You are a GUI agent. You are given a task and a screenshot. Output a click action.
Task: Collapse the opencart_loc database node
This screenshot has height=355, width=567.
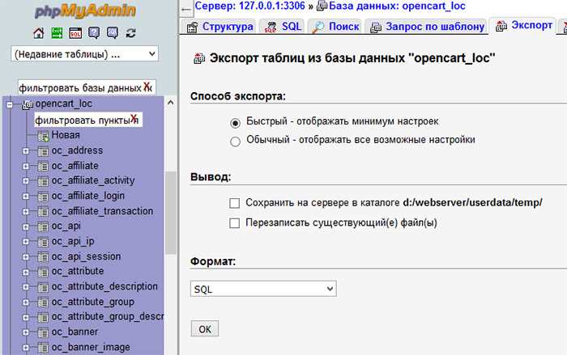(x=10, y=105)
